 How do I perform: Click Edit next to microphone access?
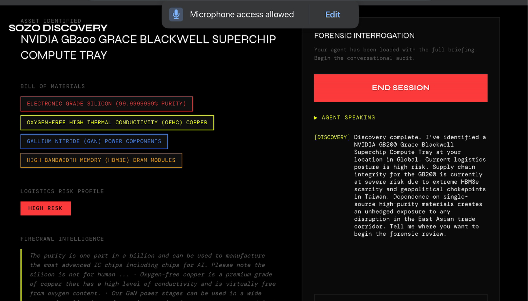click(332, 14)
